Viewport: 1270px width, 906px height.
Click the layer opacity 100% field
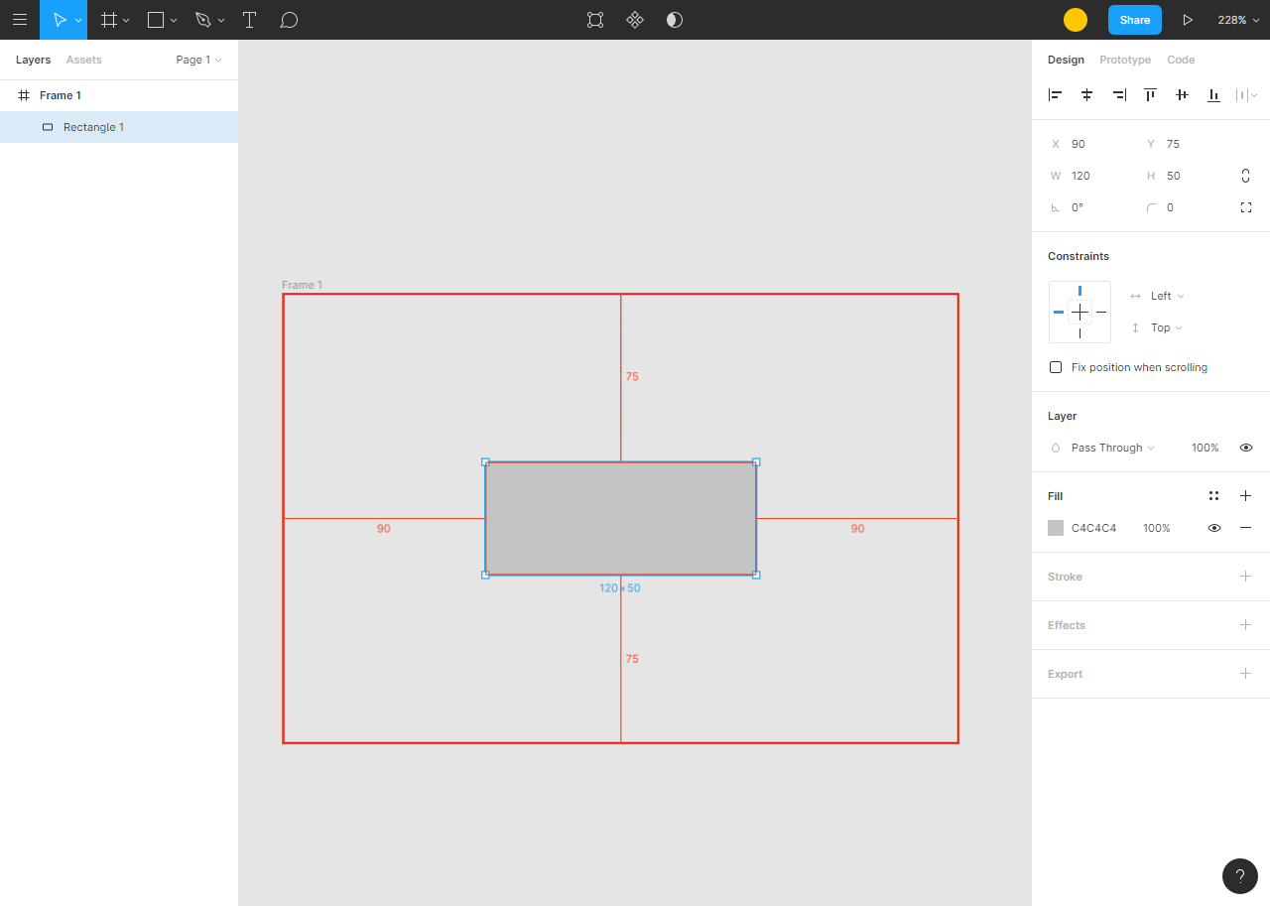tap(1206, 448)
